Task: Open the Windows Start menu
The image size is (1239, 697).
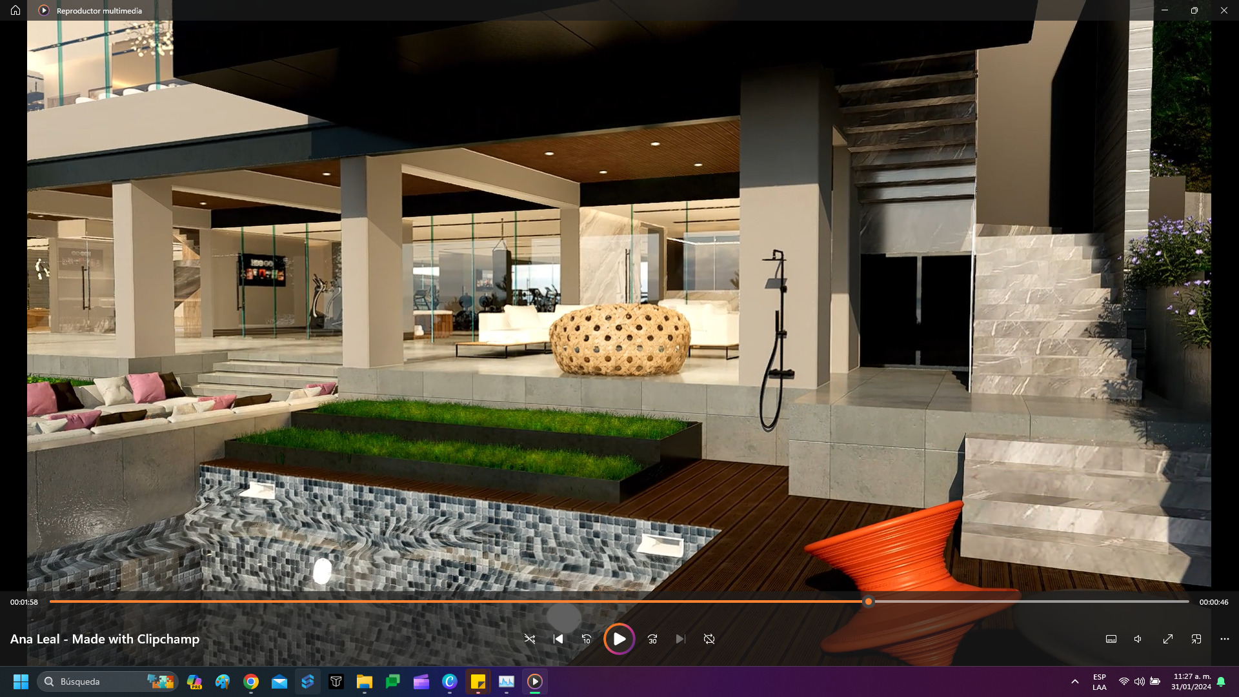Action: (21, 682)
